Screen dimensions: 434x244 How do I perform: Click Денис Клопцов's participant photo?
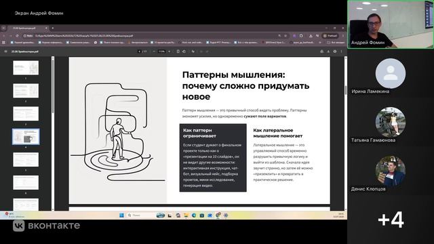391,171
